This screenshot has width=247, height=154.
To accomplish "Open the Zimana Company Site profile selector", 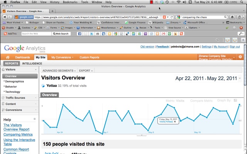I will click(217, 57).
